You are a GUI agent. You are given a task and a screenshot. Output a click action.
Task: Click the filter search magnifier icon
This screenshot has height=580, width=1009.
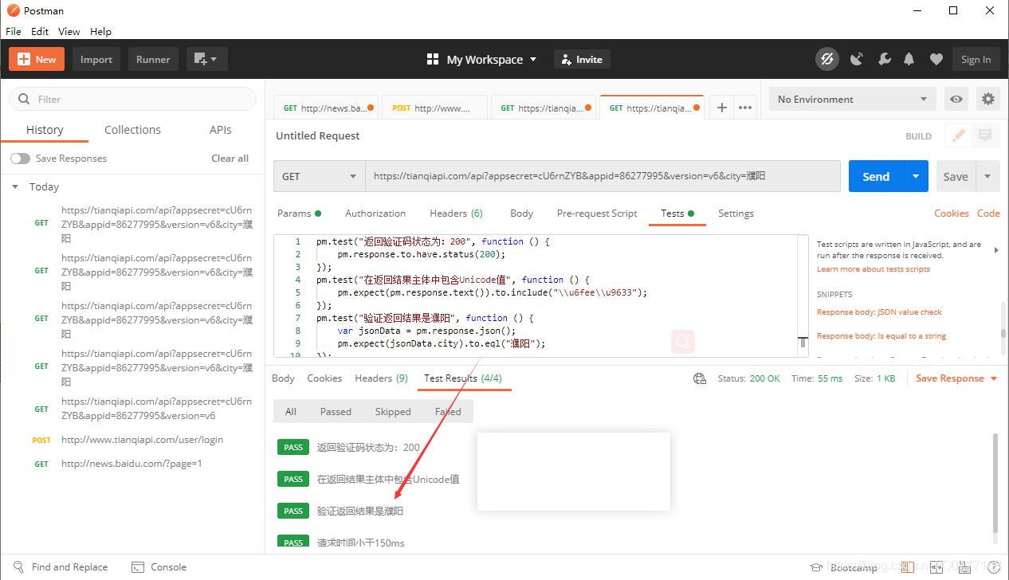(24, 99)
